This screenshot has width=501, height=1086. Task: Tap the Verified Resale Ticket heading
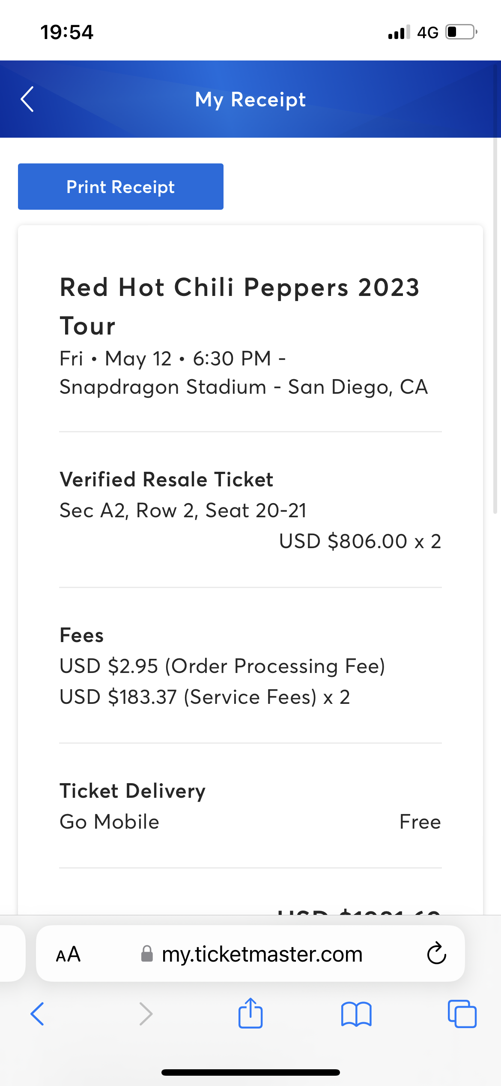[166, 480]
